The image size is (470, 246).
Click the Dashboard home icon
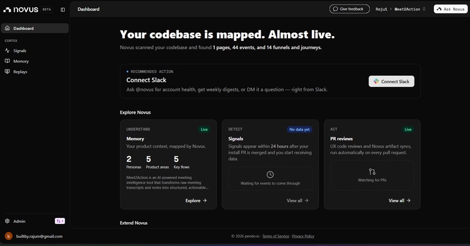tap(7, 28)
